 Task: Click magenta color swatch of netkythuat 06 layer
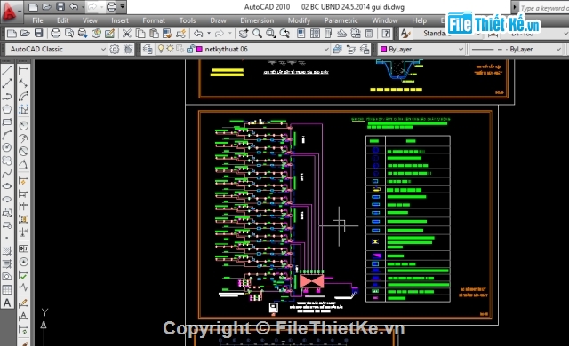tap(199, 49)
